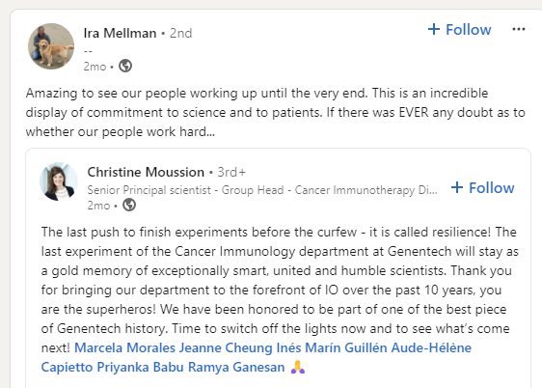
Task: Click the globe icon in Christine's post
Action: point(129,205)
